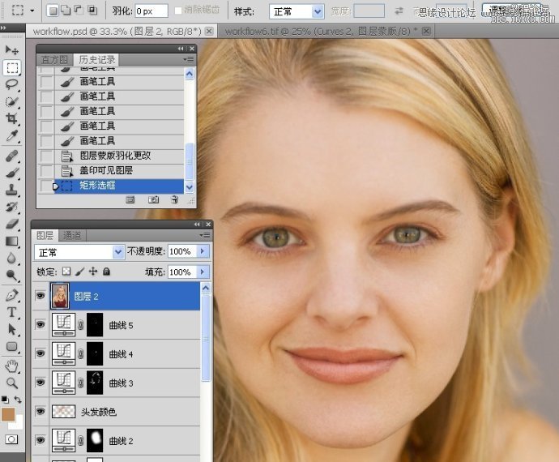Viewport: 559px width, 462px height.
Task: Select the Zoom tool
Action: [x=12, y=383]
